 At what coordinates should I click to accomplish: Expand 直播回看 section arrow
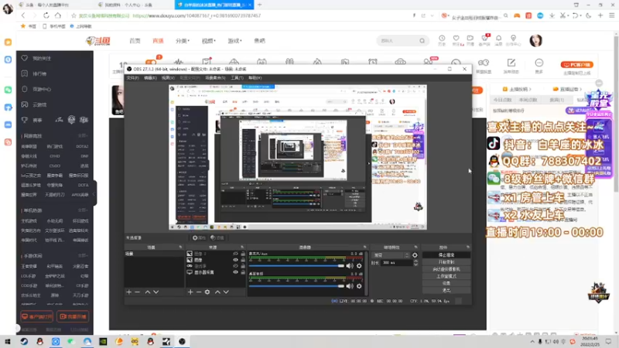pos(580,89)
